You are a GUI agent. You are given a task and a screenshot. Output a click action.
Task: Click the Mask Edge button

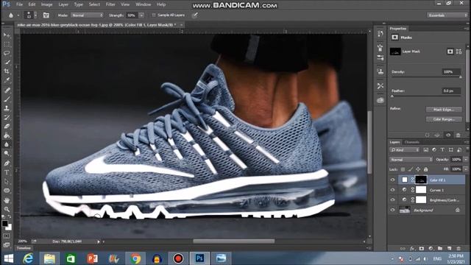[x=444, y=110]
